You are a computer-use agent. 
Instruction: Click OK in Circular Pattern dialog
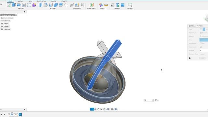coord(202,58)
